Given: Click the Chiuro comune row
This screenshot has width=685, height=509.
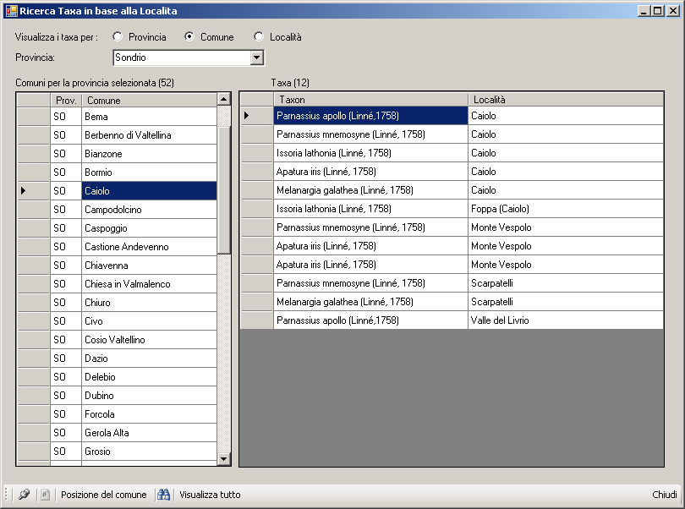Looking at the screenshot, I should pyautogui.click(x=149, y=303).
